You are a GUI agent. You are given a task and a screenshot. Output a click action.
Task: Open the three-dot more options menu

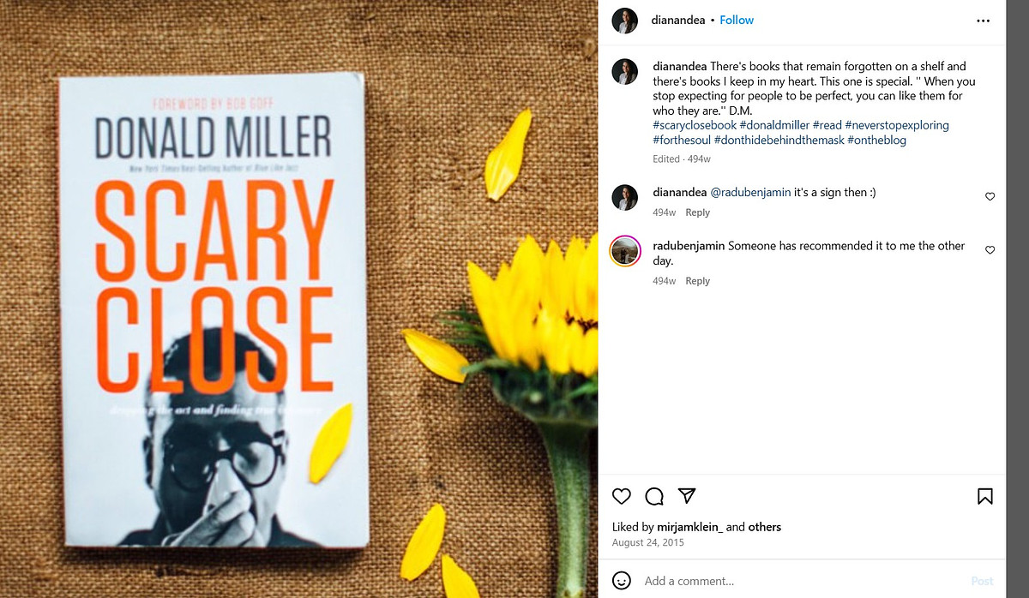point(984,21)
